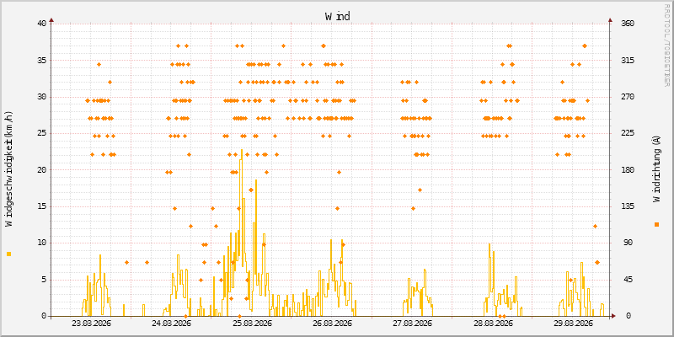Click the 23.03.2026 date label
Screen dimensions: 674x337
point(91,323)
